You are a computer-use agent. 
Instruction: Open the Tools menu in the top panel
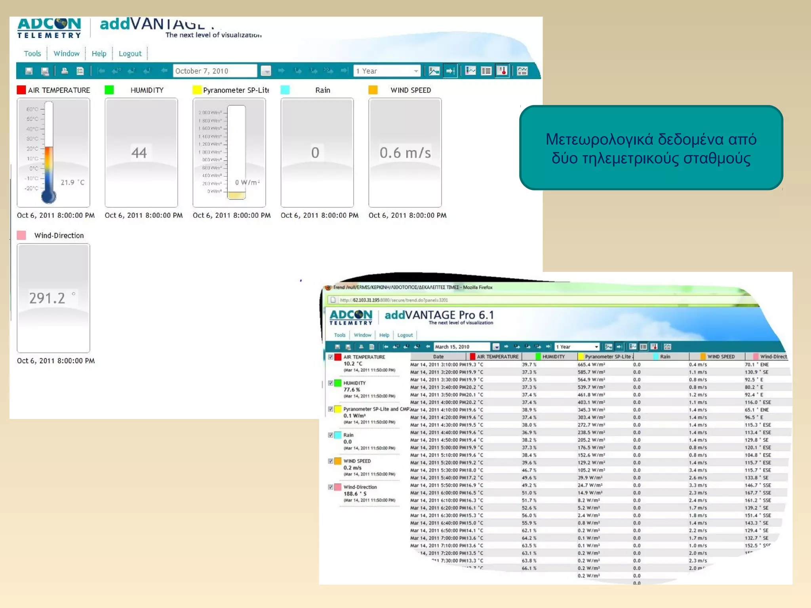coord(32,53)
